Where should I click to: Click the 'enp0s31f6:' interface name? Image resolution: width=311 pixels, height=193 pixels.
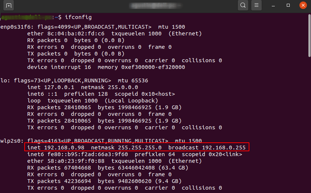[17, 27]
